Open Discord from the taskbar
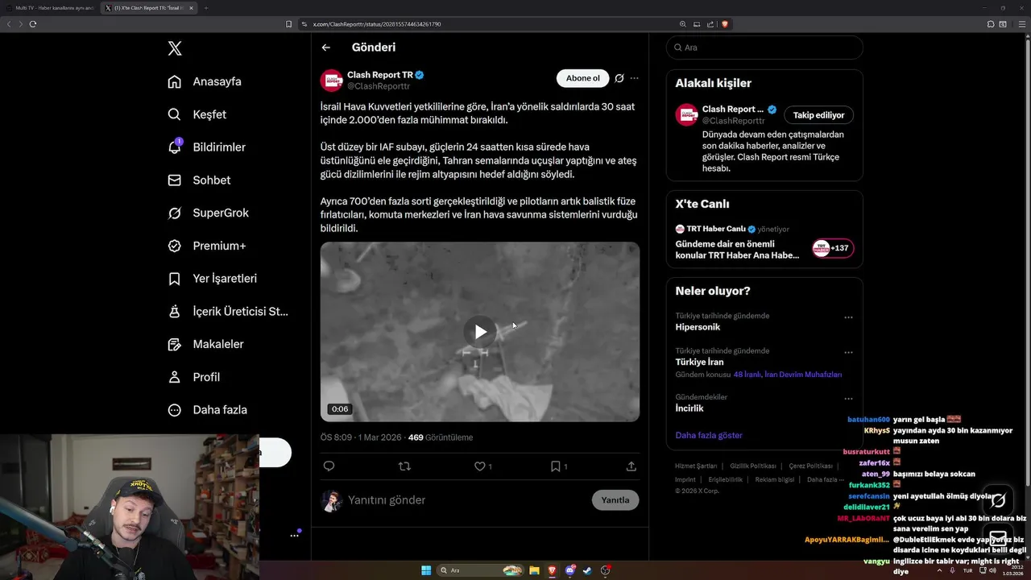The width and height of the screenshot is (1031, 580). [570, 570]
